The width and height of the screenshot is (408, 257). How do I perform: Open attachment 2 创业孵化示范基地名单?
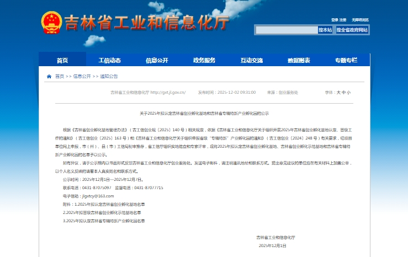tap(102, 213)
